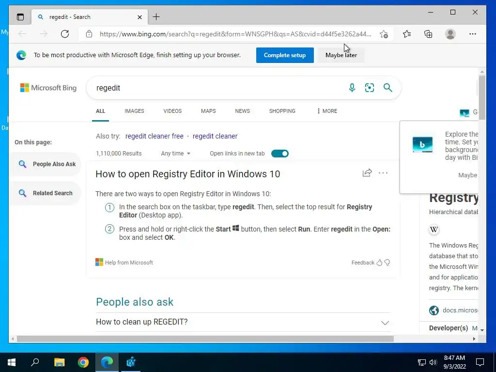Open the tab actions menu icon
The image size is (496, 372).
click(20, 17)
